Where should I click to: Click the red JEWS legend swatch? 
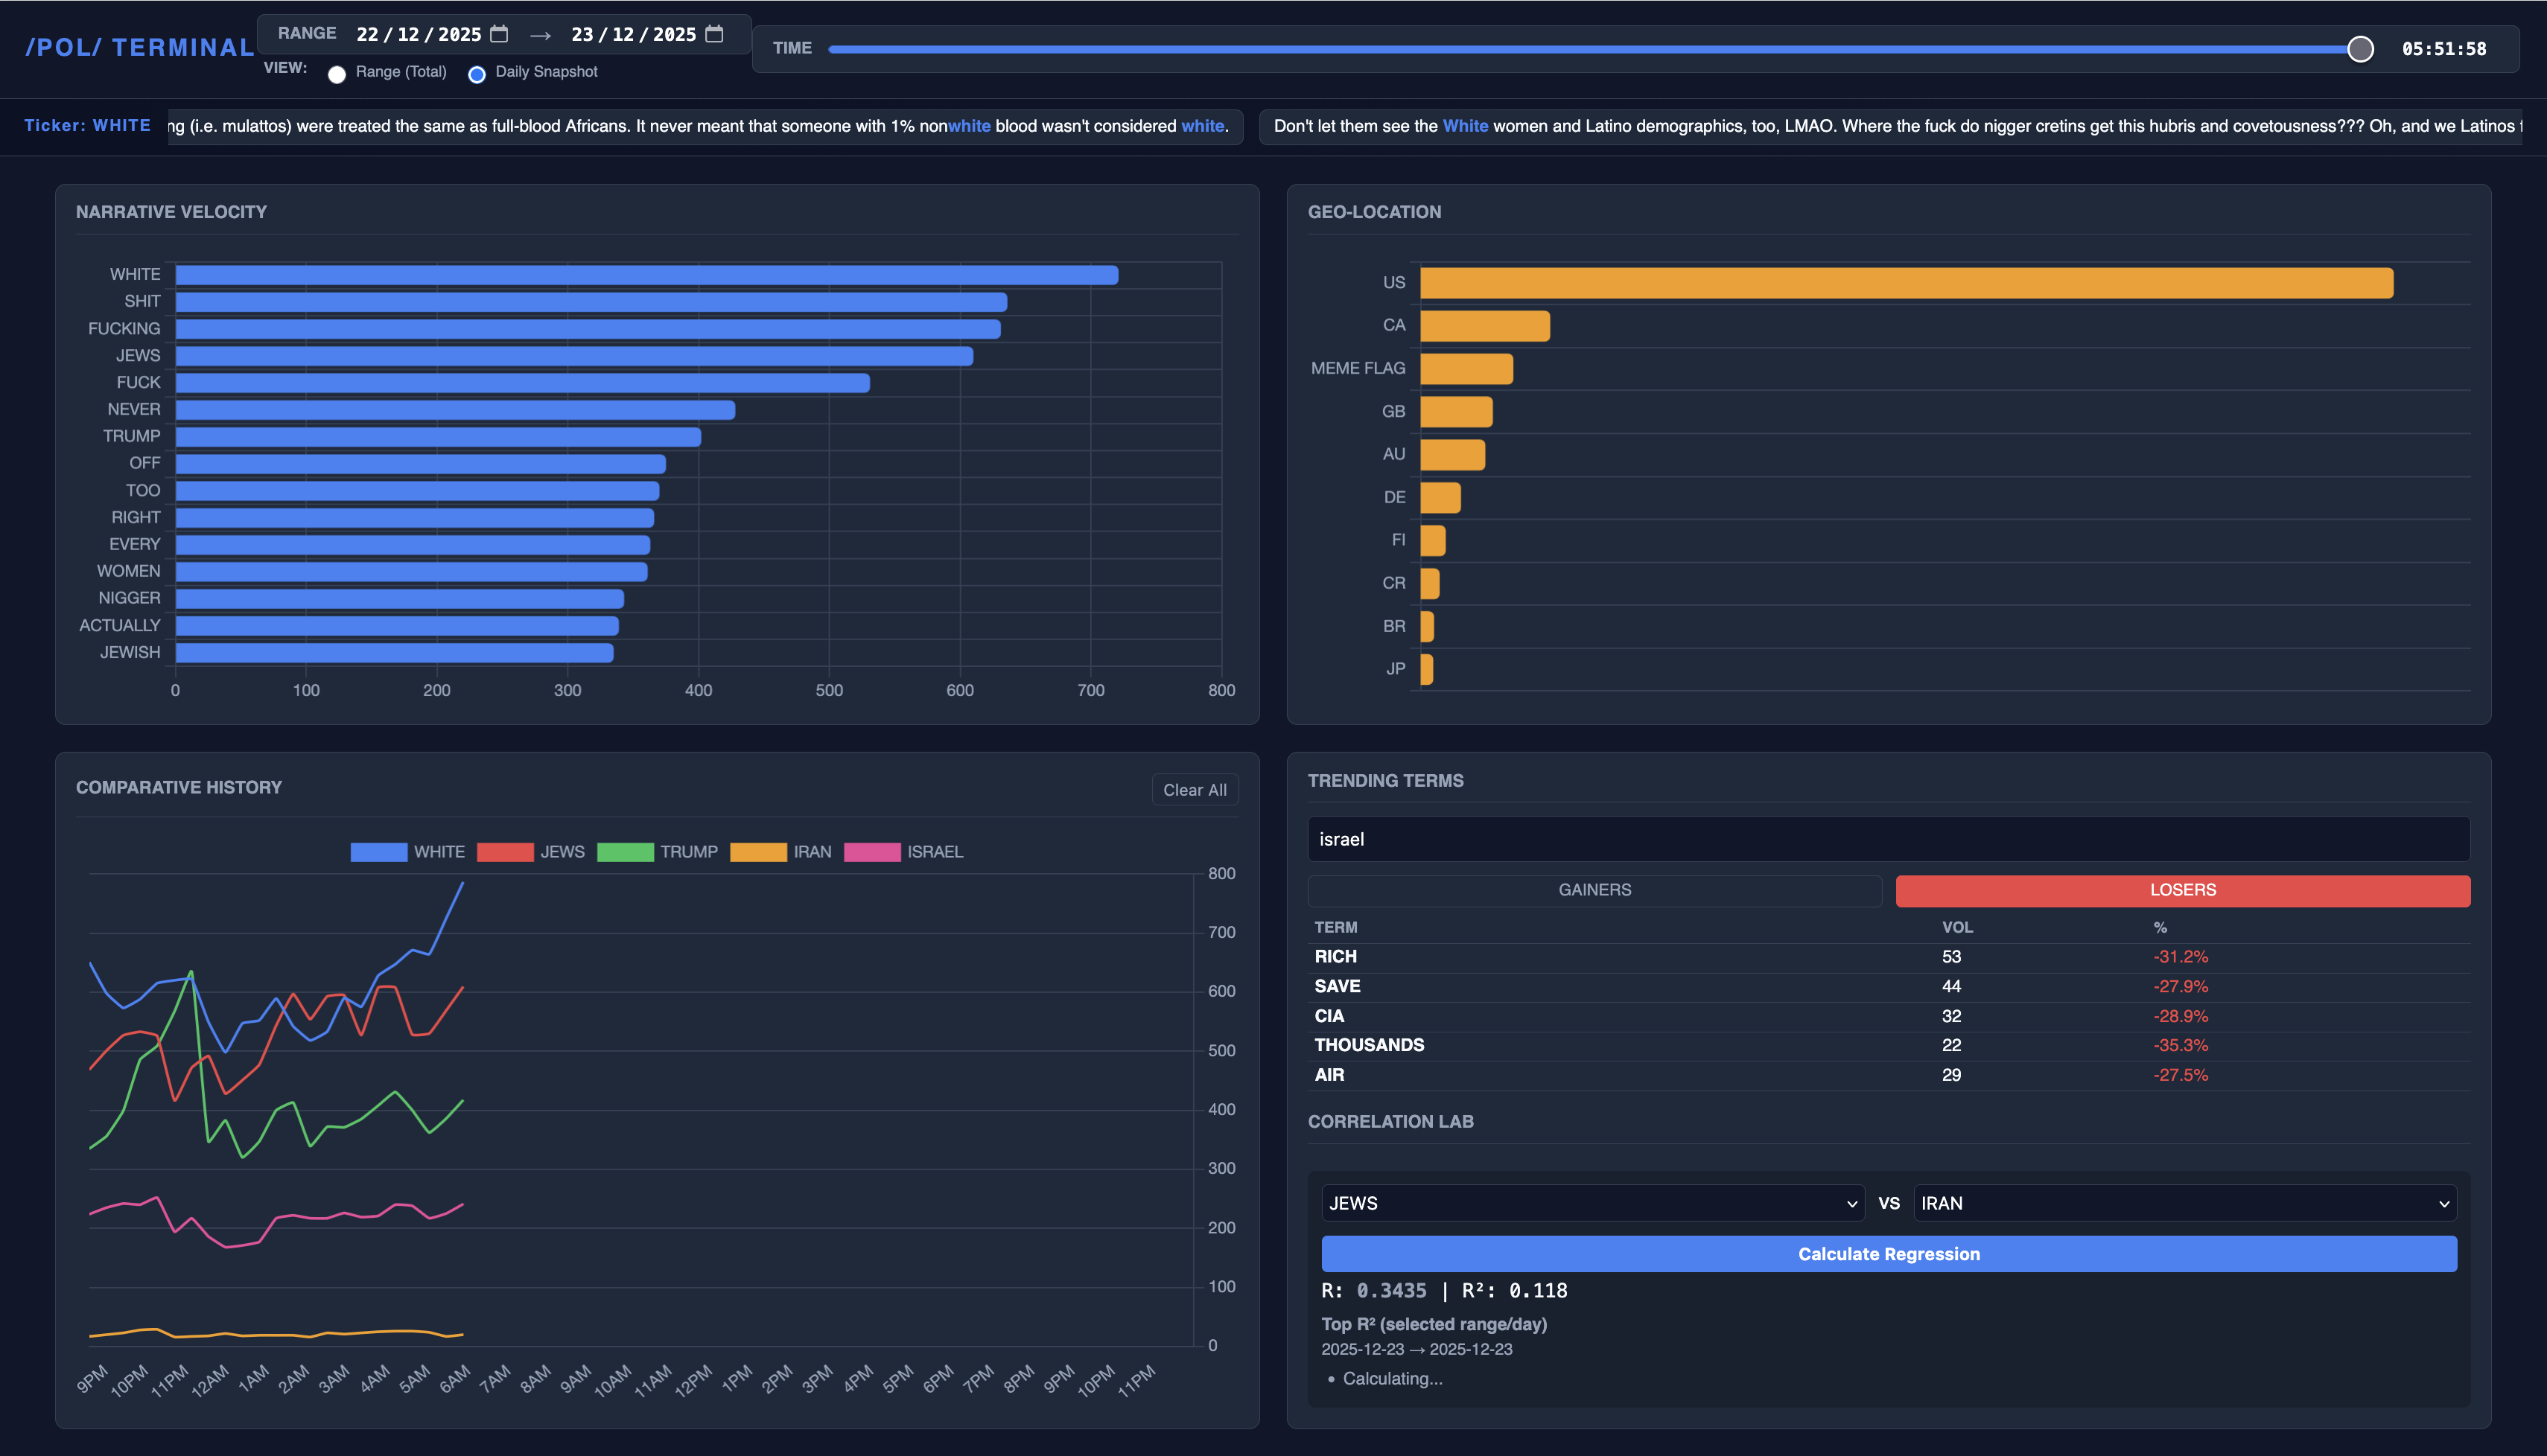click(x=505, y=852)
